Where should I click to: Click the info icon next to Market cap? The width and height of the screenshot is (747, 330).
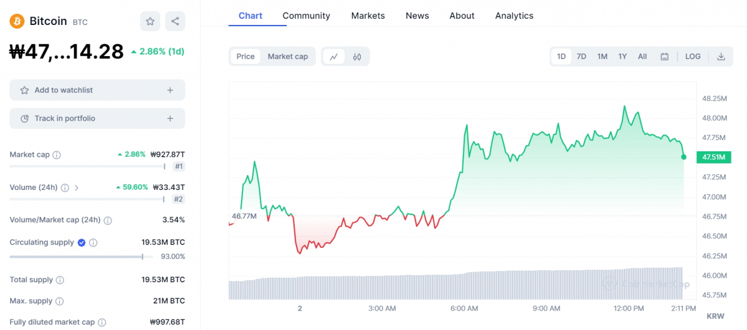[x=57, y=154]
